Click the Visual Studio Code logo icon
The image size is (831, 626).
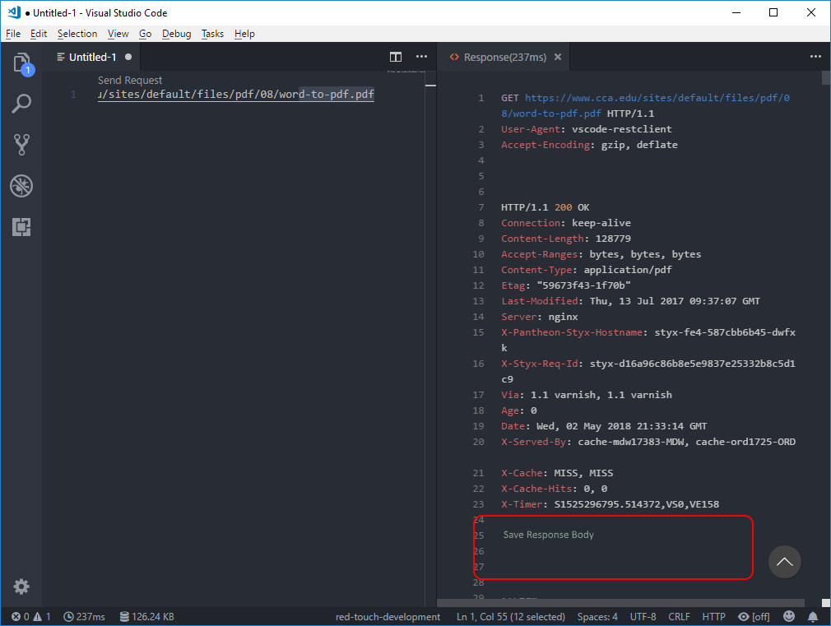(14, 12)
